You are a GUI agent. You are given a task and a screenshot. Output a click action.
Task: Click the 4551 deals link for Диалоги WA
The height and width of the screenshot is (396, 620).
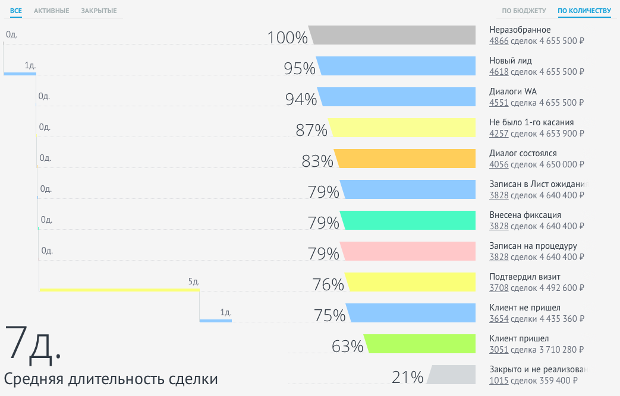499,103
